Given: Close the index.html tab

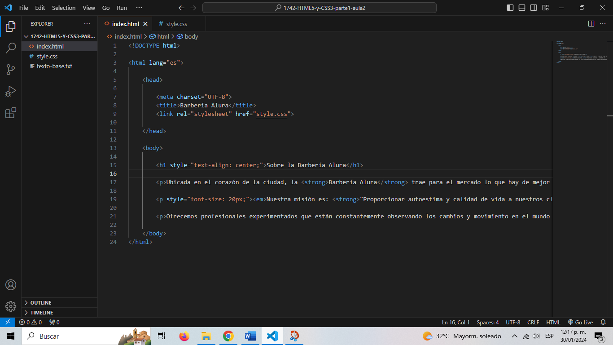Looking at the screenshot, I should [145, 24].
